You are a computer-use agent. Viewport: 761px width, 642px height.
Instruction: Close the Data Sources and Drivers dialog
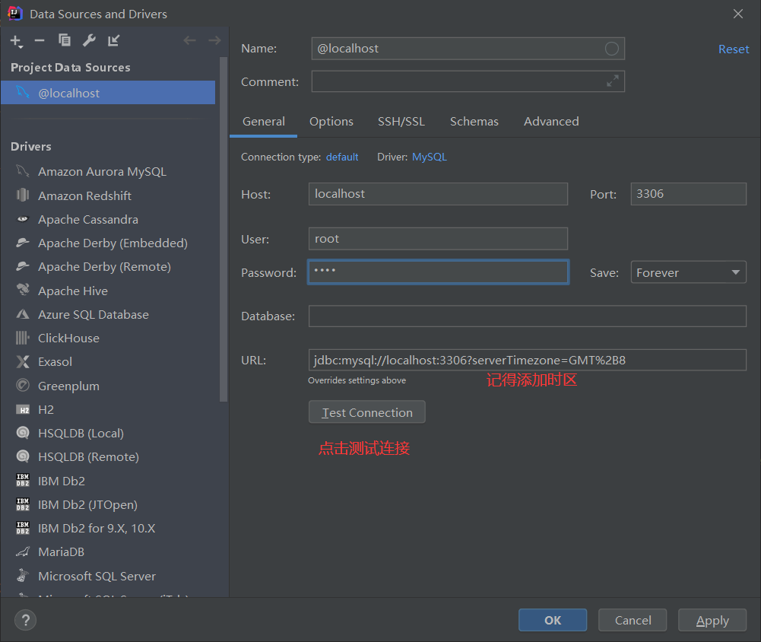tap(737, 14)
